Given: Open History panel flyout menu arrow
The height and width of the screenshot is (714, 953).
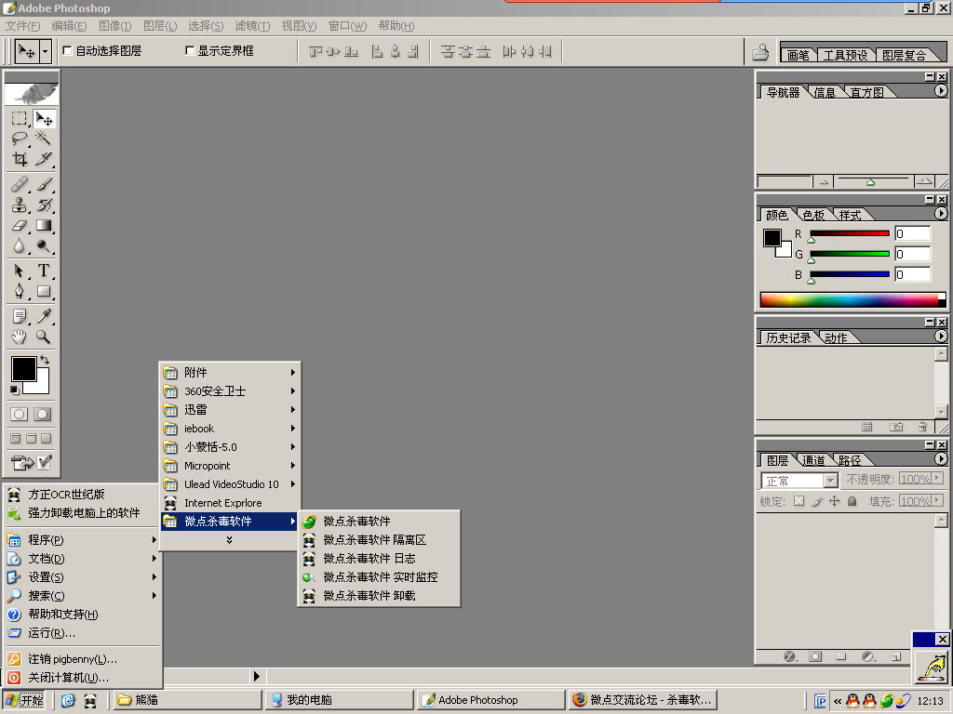Looking at the screenshot, I should tap(940, 336).
